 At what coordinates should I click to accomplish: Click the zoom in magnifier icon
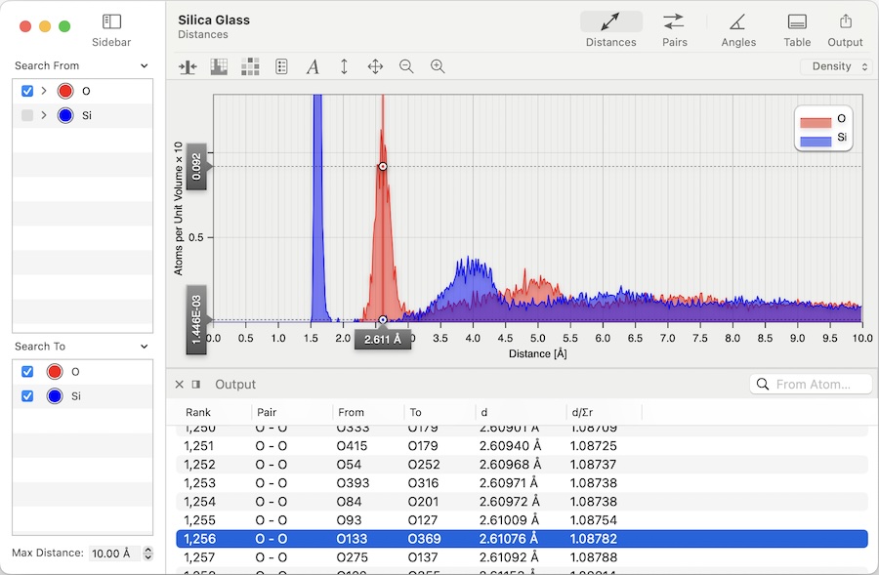point(438,66)
